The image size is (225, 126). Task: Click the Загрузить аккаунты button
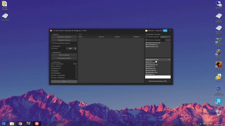click(x=64, y=37)
